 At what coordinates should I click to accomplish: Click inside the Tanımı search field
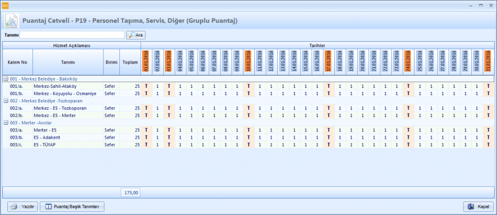(72, 35)
